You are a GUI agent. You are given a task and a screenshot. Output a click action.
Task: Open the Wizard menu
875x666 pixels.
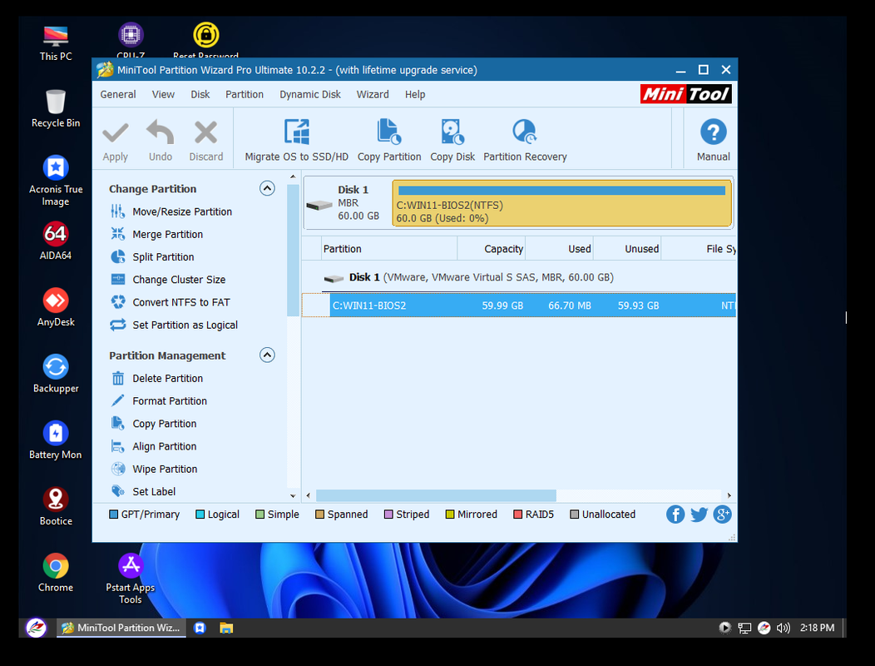click(x=373, y=94)
